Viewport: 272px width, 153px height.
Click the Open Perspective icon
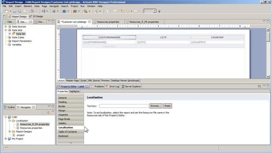click(5, 17)
